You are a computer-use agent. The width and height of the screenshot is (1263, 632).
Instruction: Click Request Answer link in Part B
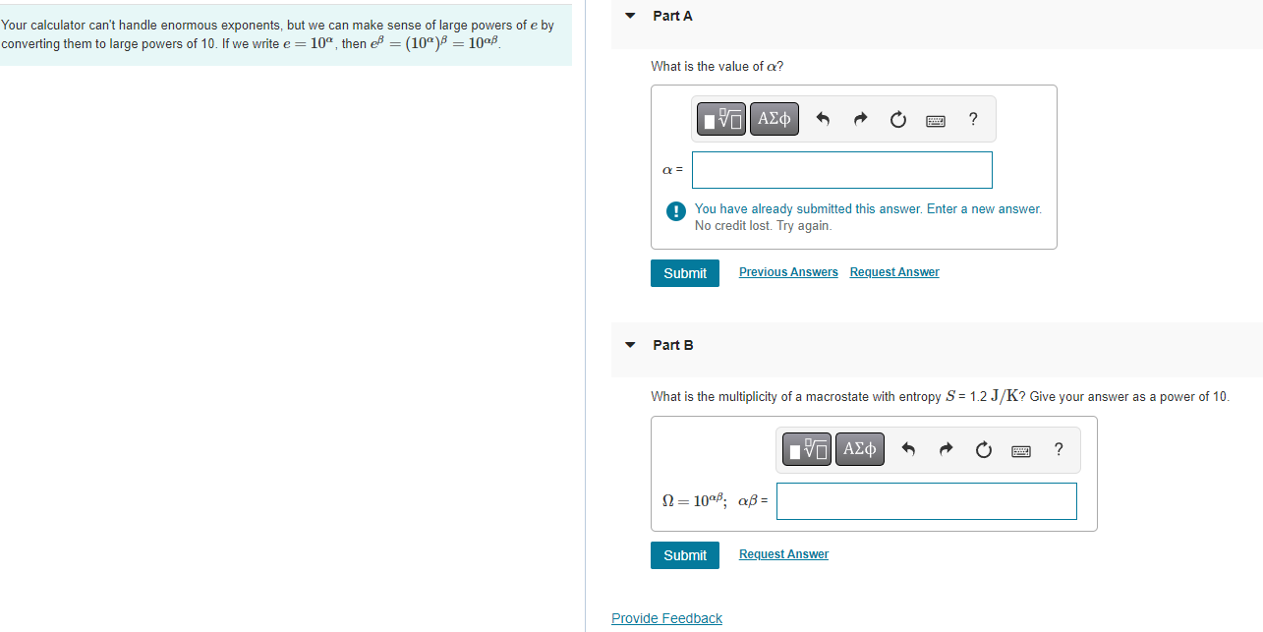(783, 554)
